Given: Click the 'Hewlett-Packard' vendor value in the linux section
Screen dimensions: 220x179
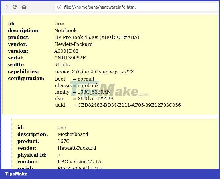Looking at the screenshot, I should click(x=74, y=44).
